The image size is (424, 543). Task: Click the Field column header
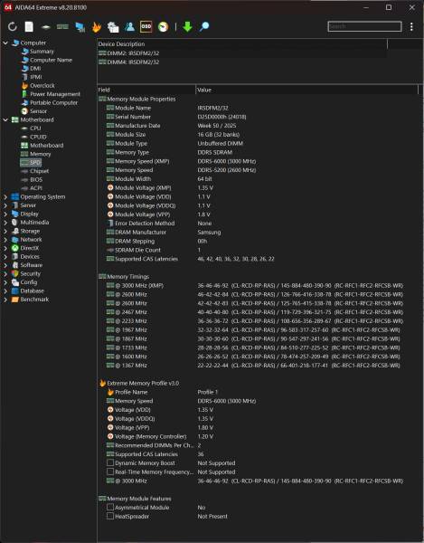click(x=146, y=90)
